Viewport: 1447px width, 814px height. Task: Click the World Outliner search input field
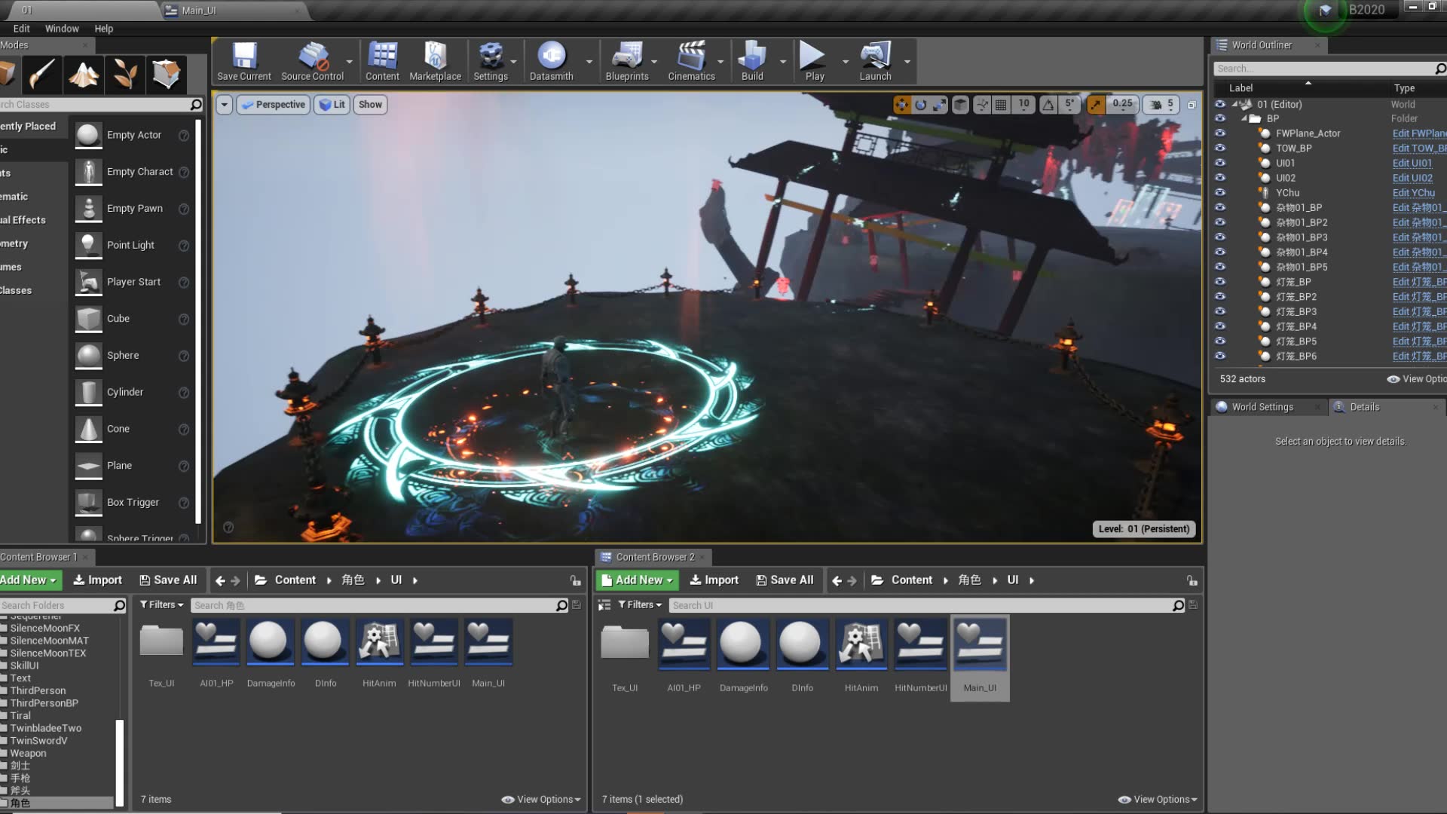pos(1326,68)
